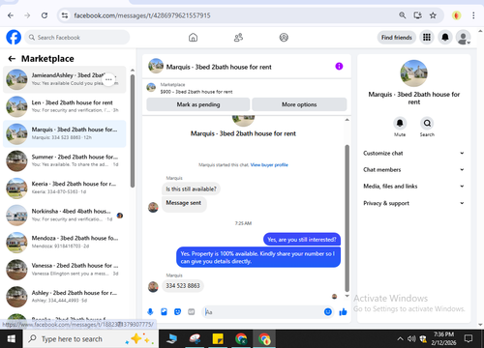The height and width of the screenshot is (348, 484).
Task: Click the chat scrollbar down arrow
Action: pos(347,296)
